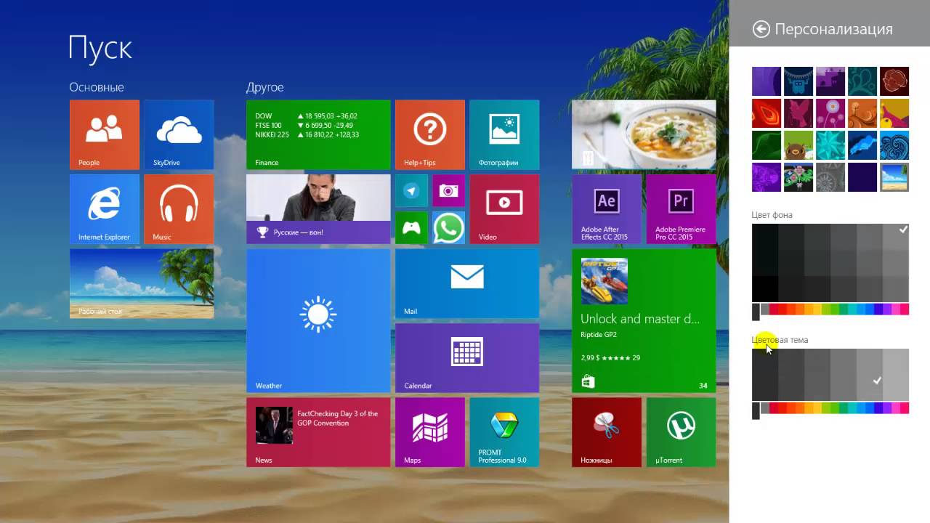Select the purple castle background thumbnail
Viewport: 930px width, 523px height.
830,81
